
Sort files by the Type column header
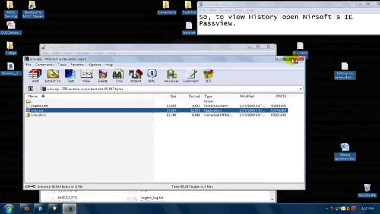click(x=208, y=96)
